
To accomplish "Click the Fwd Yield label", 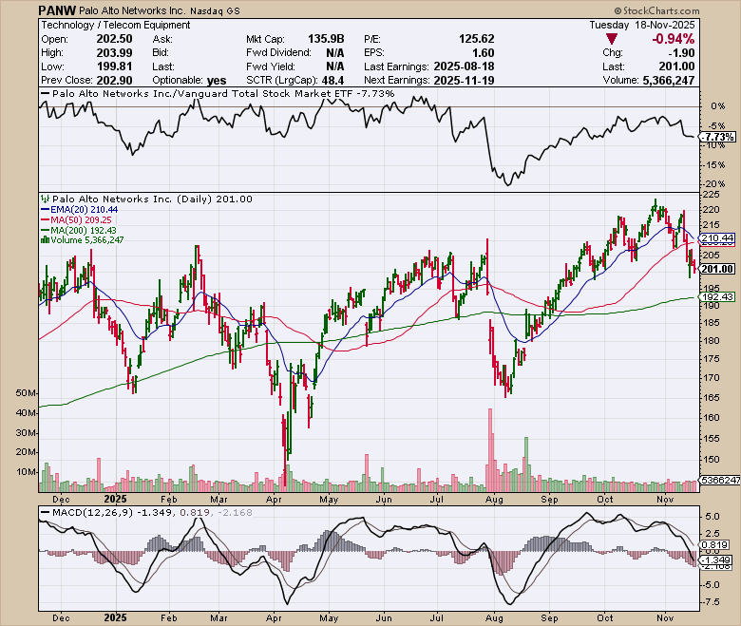I will (271, 66).
